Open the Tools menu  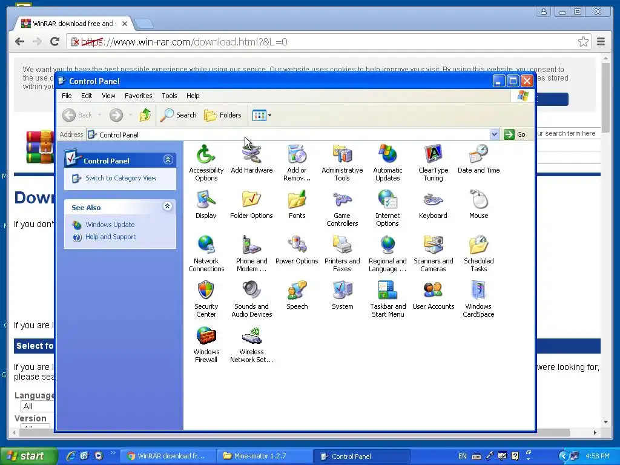click(x=170, y=96)
